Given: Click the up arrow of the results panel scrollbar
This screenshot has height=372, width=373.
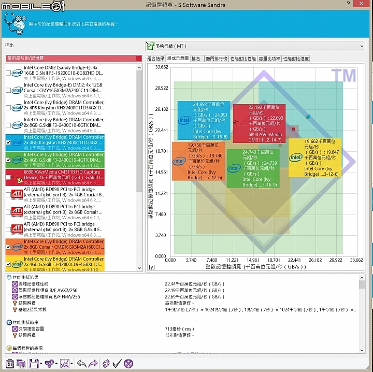Looking at the screenshot, I should click(x=362, y=278).
